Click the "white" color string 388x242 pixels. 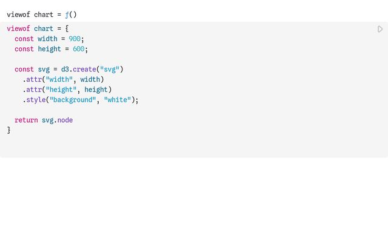click(118, 100)
